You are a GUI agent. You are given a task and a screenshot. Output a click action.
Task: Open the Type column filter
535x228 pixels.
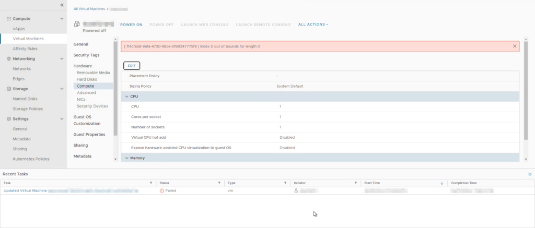tap(285, 183)
